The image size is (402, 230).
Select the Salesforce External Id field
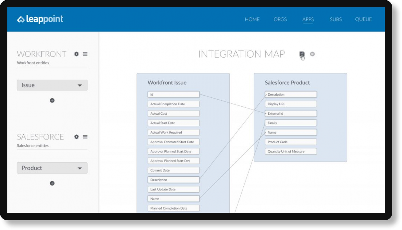(291, 113)
